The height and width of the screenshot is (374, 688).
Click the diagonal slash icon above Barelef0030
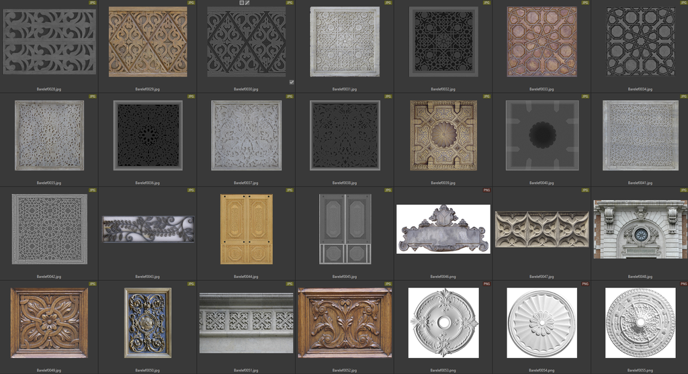tap(248, 3)
